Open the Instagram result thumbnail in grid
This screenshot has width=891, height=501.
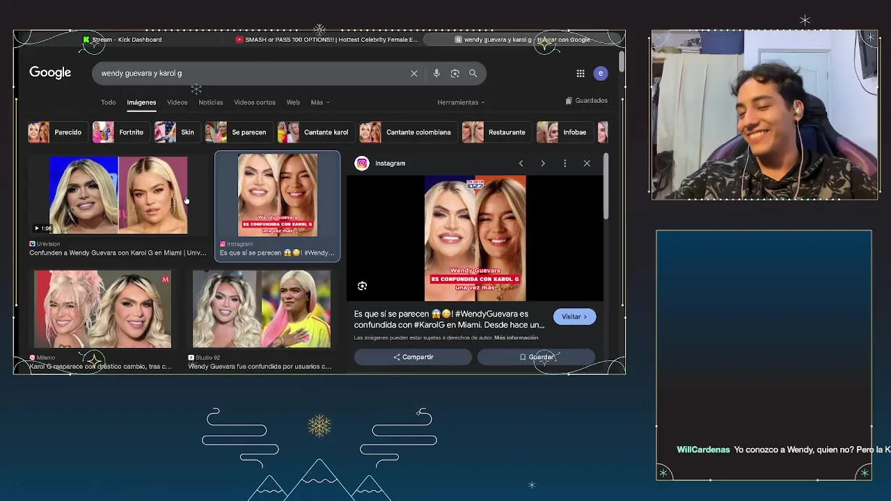tap(278, 196)
